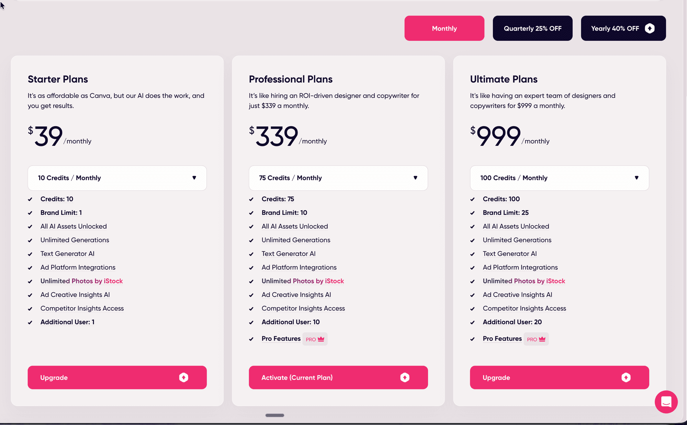Select the Monthly billing tab
Image resolution: width=687 pixels, height=425 pixels.
click(444, 28)
